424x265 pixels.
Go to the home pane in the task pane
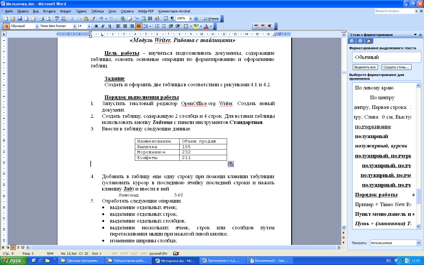369,41
